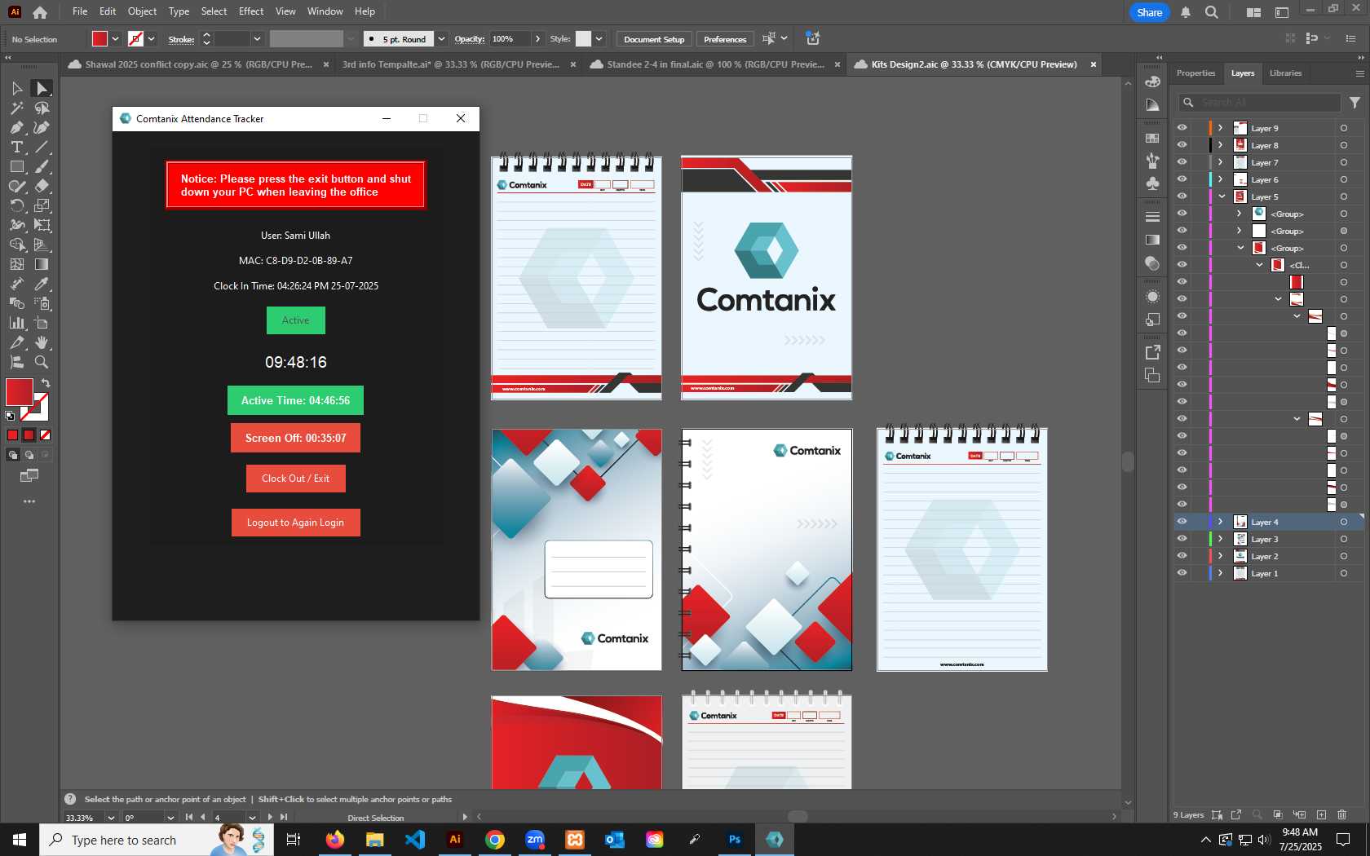This screenshot has width=1370, height=856.
Task: Click the control bar stroke swatch
Action: [136, 39]
